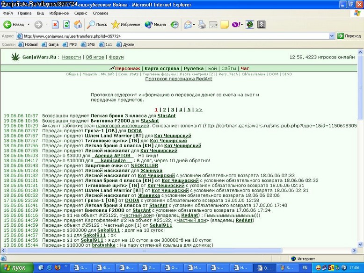Click the Print icon
364x273 pixels.
point(202,24)
